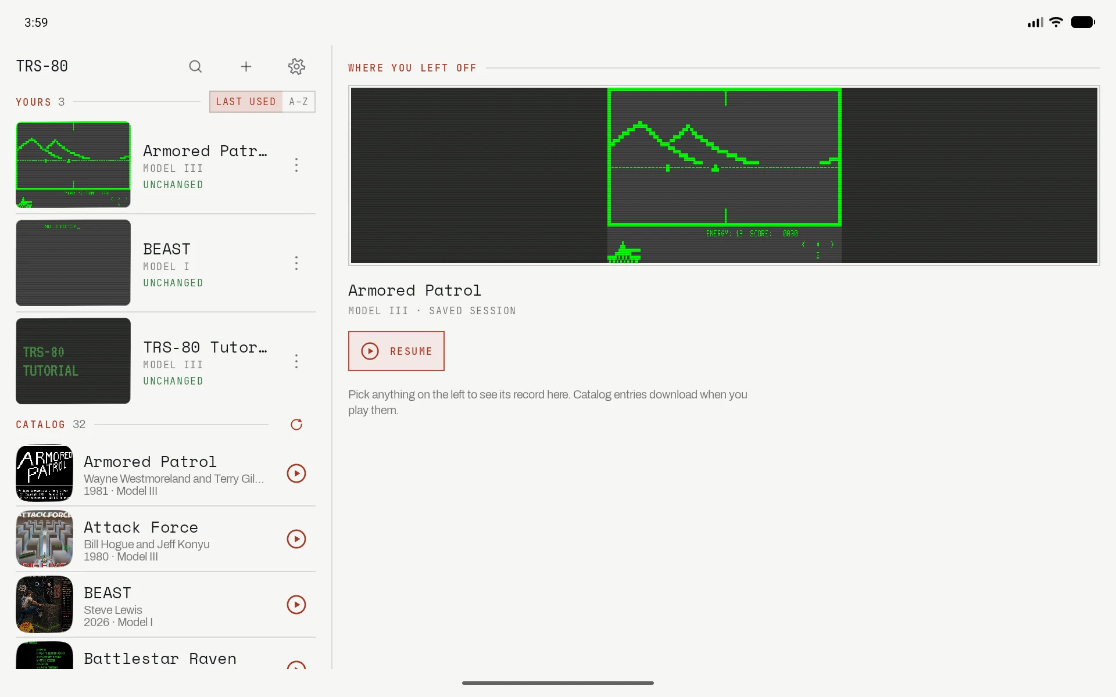
Task: Add a new program with plus icon
Action: (246, 66)
